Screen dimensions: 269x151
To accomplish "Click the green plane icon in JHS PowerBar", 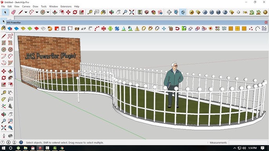I will pyautogui.click(x=30, y=29).
